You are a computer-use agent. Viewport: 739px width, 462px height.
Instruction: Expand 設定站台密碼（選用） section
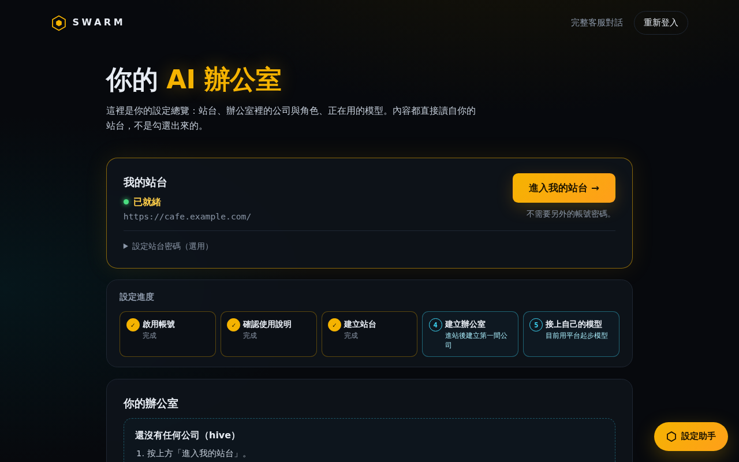point(168,246)
